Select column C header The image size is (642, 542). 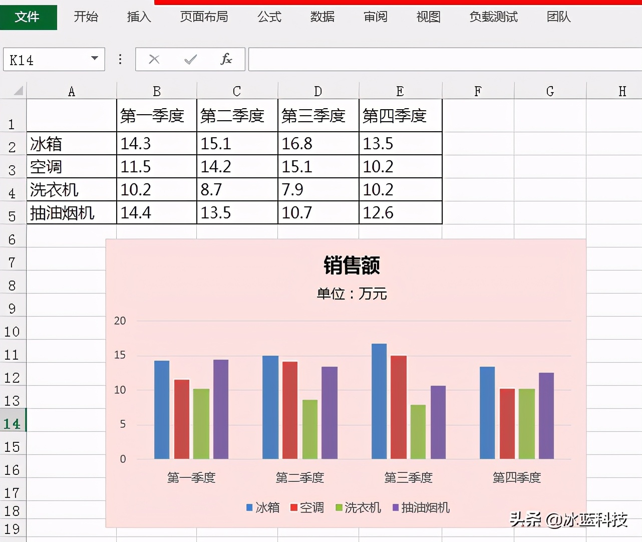click(x=237, y=91)
